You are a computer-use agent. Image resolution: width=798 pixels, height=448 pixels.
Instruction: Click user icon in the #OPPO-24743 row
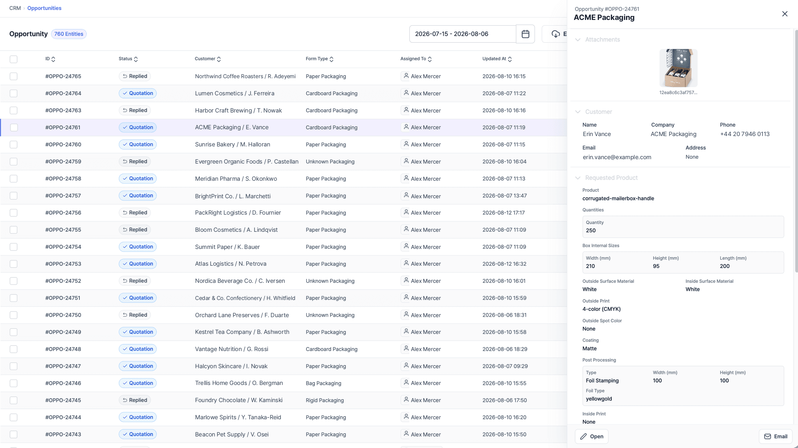pos(406,434)
